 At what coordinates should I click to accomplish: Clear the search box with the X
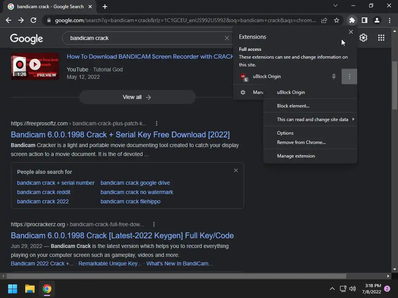point(227,38)
